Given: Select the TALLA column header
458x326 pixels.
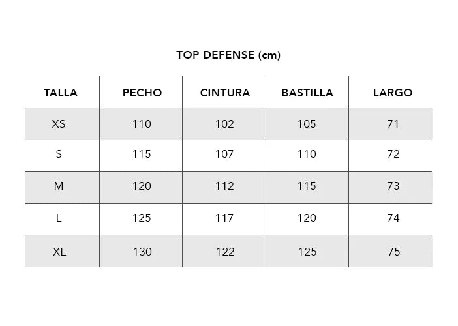Looking at the screenshot, I should 61,93.
